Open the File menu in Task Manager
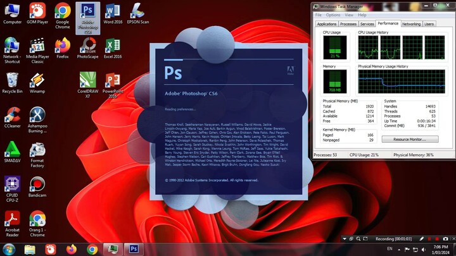 click(319, 15)
